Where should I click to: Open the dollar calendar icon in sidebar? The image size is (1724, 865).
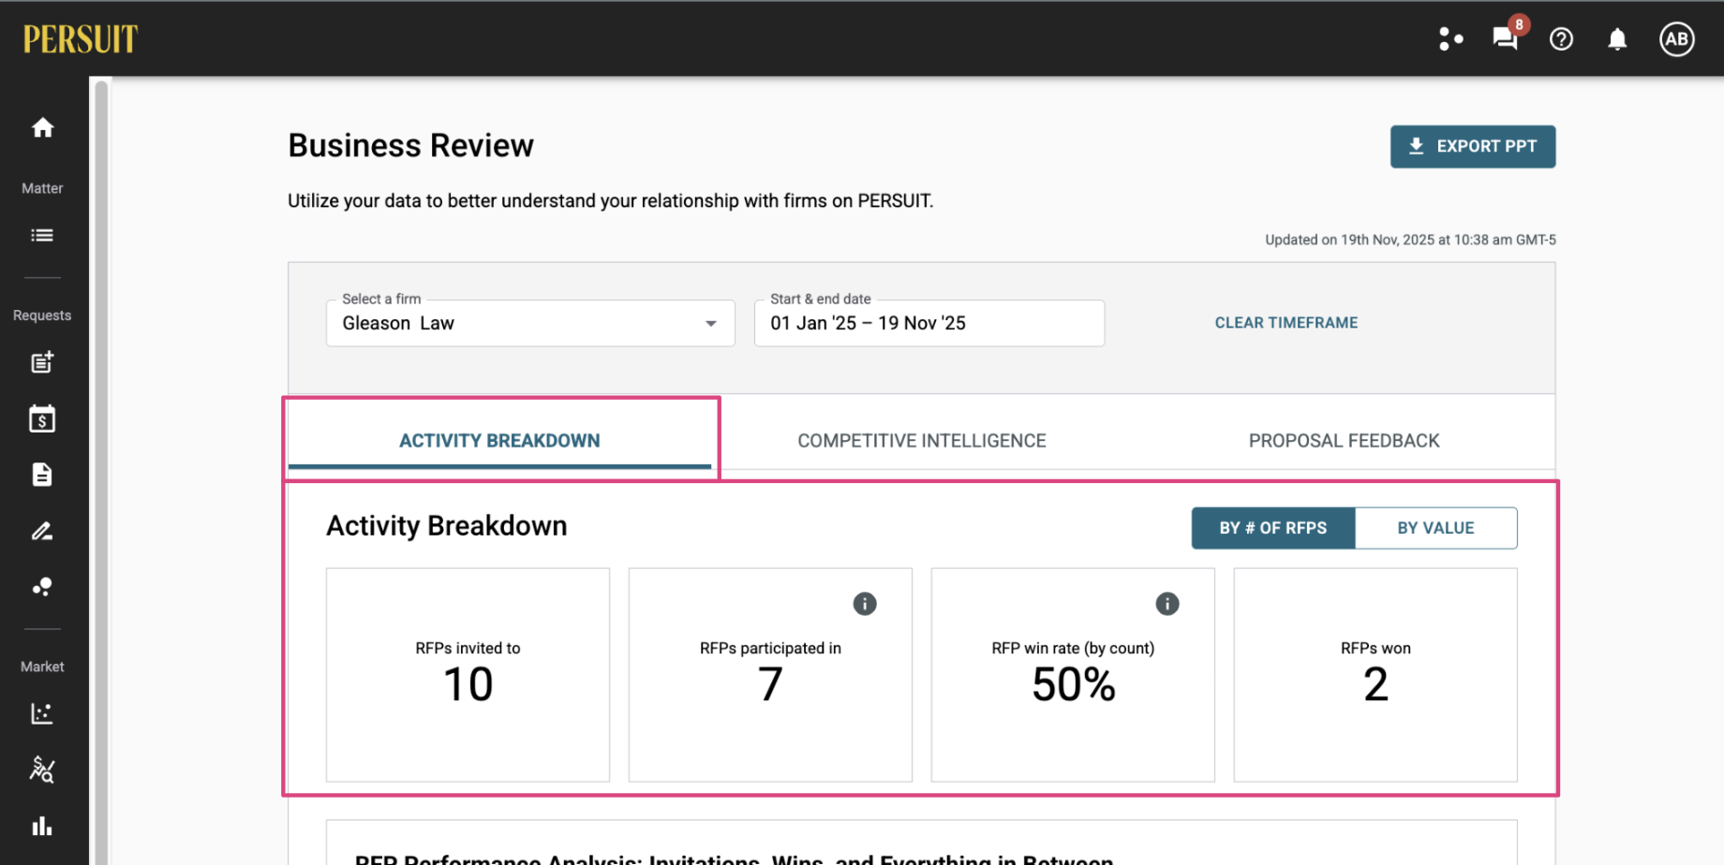point(42,418)
